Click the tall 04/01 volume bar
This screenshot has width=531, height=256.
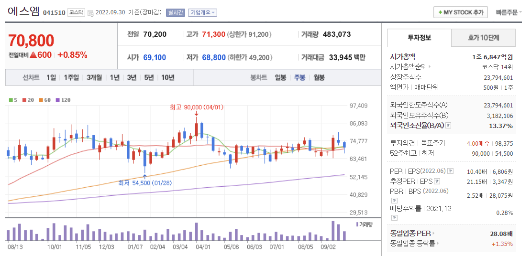click(197, 231)
